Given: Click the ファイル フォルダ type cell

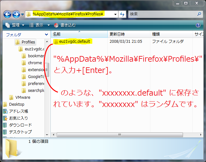Looking at the screenshot, I should click(168, 42).
